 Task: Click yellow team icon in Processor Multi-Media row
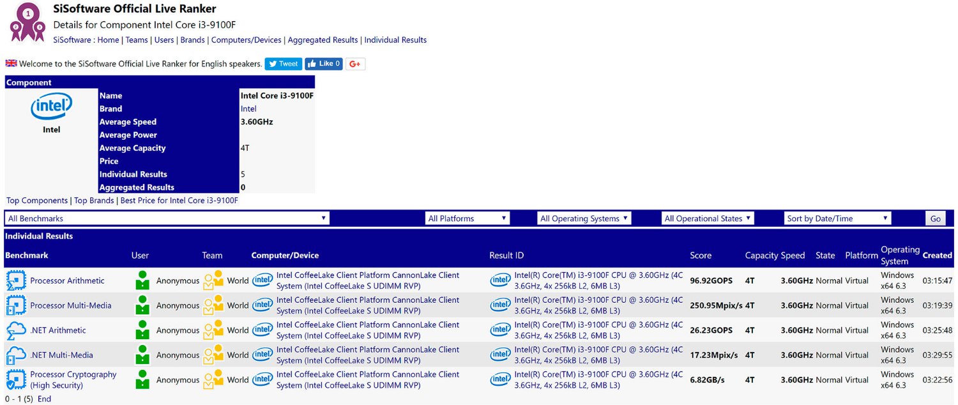pyautogui.click(x=213, y=305)
